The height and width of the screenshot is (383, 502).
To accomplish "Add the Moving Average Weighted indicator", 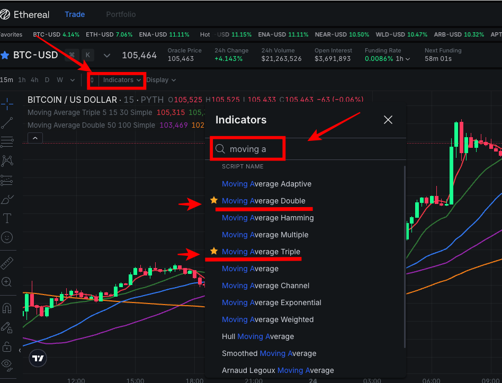I will [267, 319].
